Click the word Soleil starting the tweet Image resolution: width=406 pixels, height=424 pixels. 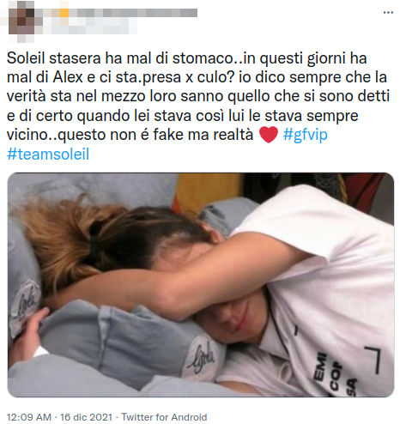click(26, 58)
